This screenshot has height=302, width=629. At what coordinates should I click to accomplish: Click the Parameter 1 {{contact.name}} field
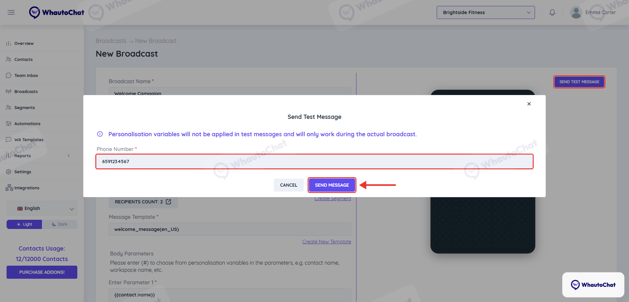[x=230, y=295]
